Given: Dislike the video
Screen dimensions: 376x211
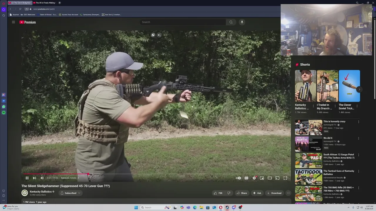Looking at the screenshot, I should coord(229,193).
